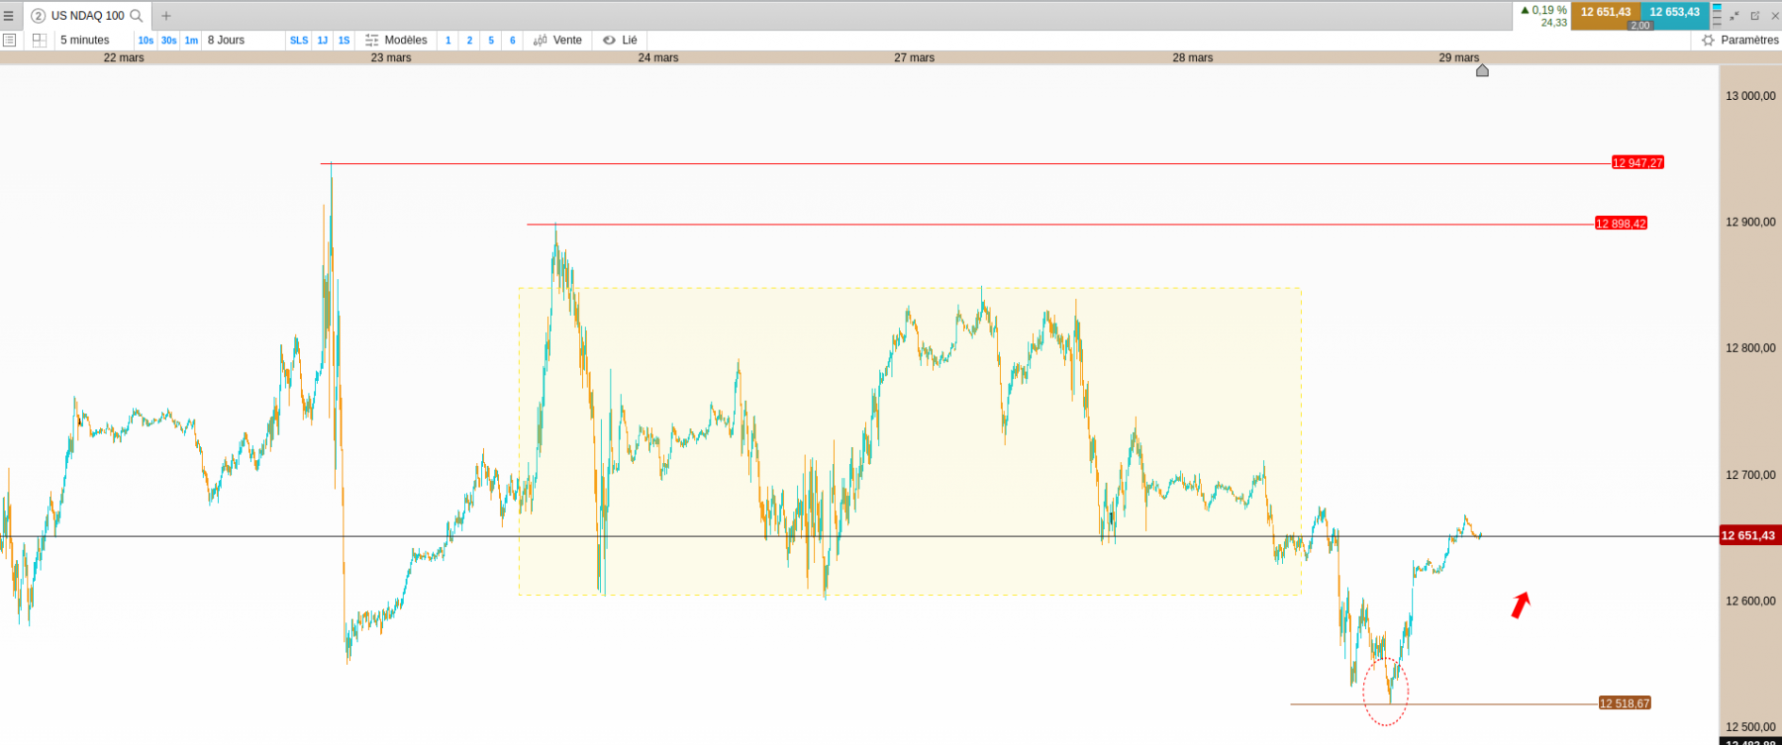Click the 2,00 spread label
1782x745 pixels.
1640,26
